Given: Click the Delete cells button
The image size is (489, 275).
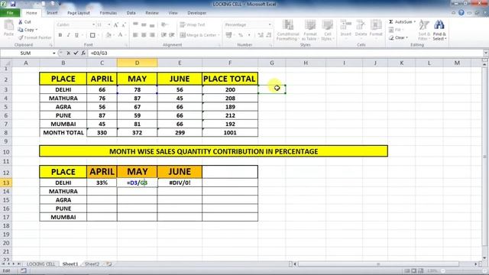Looking at the screenshot, I should pyautogui.click(x=361, y=29).
